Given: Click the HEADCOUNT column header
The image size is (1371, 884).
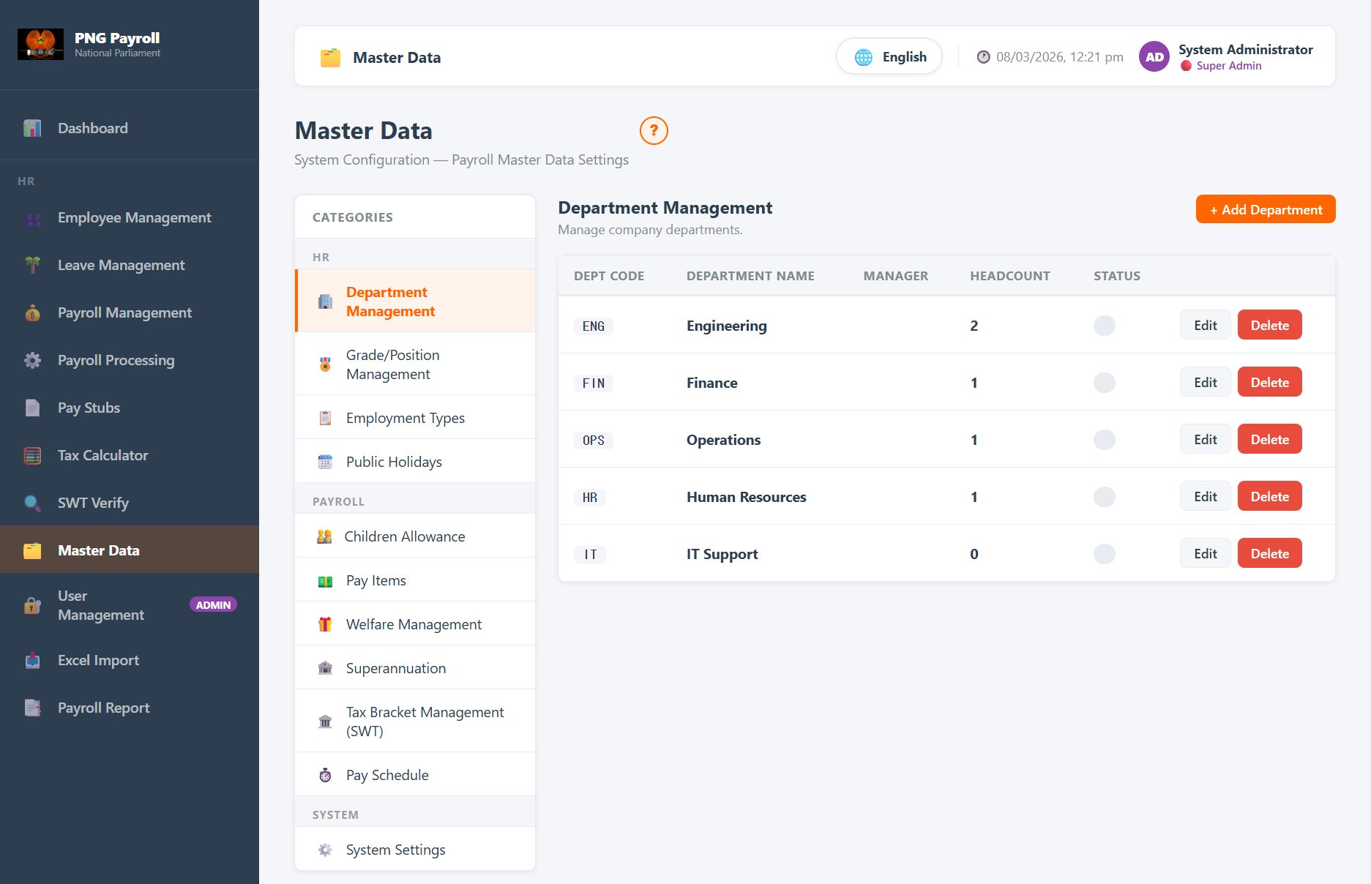Looking at the screenshot, I should pos(1010,276).
